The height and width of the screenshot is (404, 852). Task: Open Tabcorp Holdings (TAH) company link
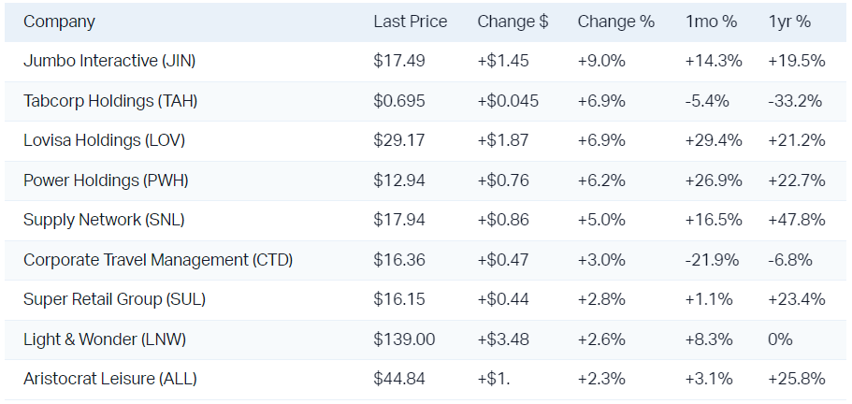[x=110, y=101]
